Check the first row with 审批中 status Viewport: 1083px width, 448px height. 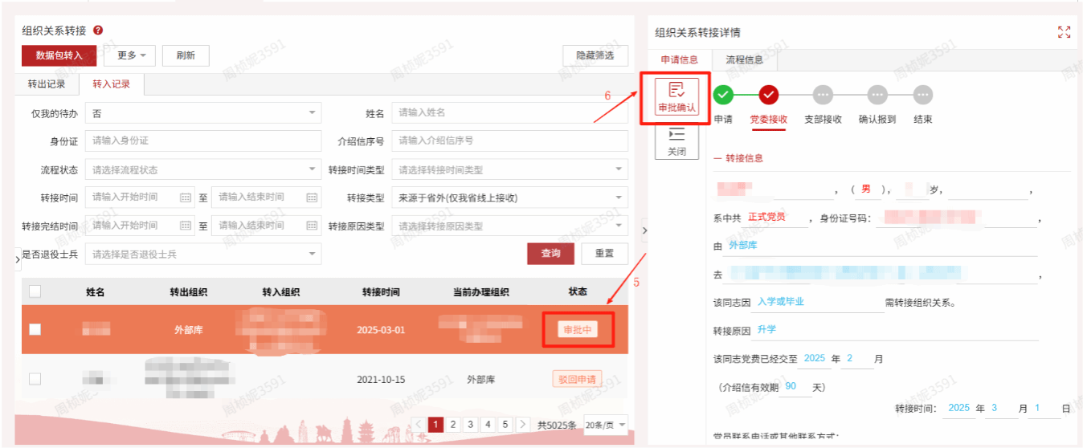coord(35,329)
